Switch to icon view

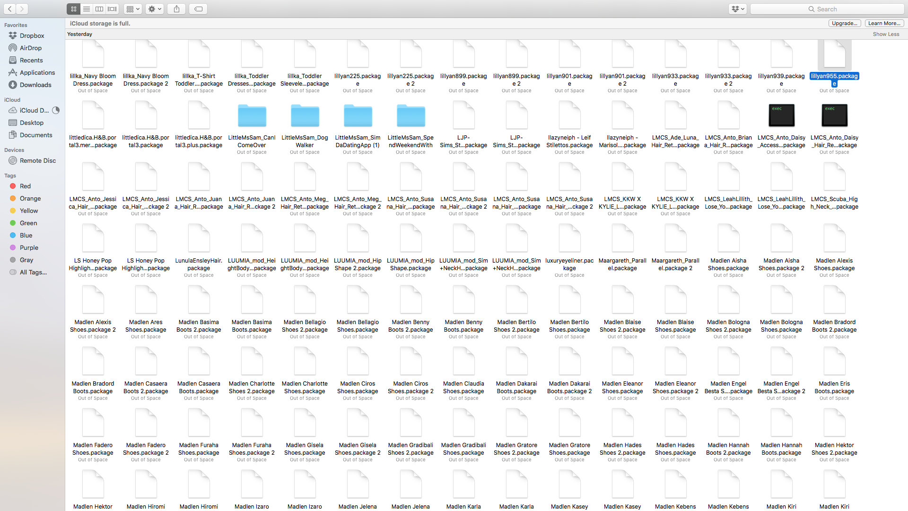tap(73, 9)
